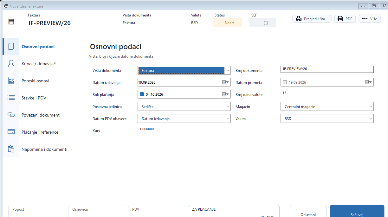Open calendar picker for Datum izdavanja

(x=225, y=82)
